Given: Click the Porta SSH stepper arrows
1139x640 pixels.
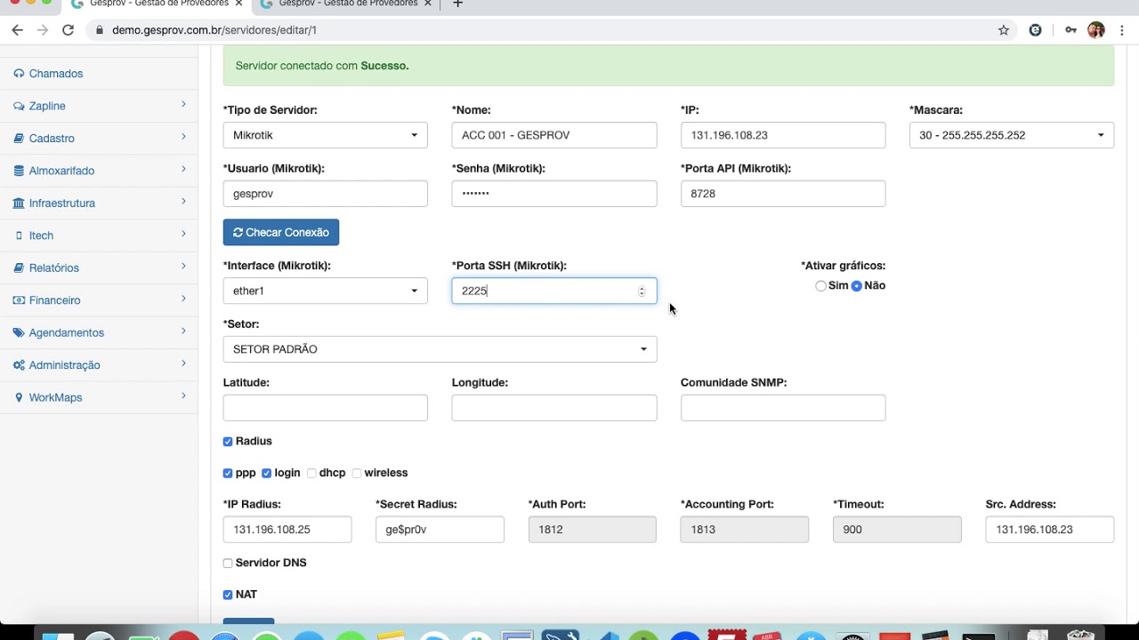Looking at the screenshot, I should point(642,292).
